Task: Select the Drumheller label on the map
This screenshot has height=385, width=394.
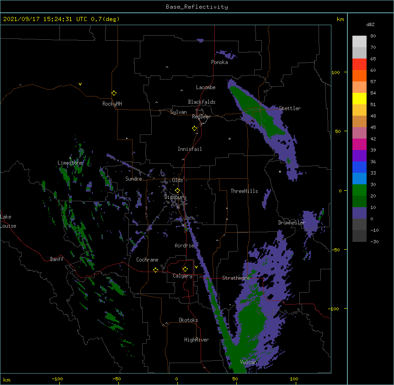Action: tap(292, 223)
